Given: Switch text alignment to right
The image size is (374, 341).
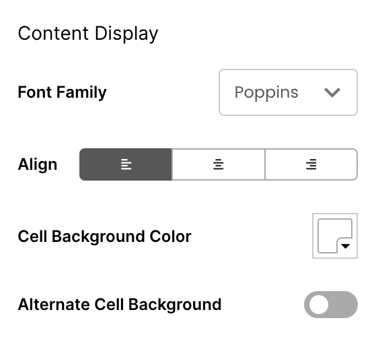Looking at the screenshot, I should click(x=311, y=164).
